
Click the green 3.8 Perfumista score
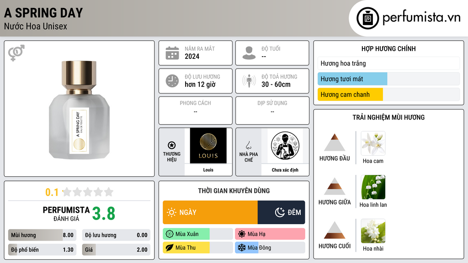coord(104,214)
